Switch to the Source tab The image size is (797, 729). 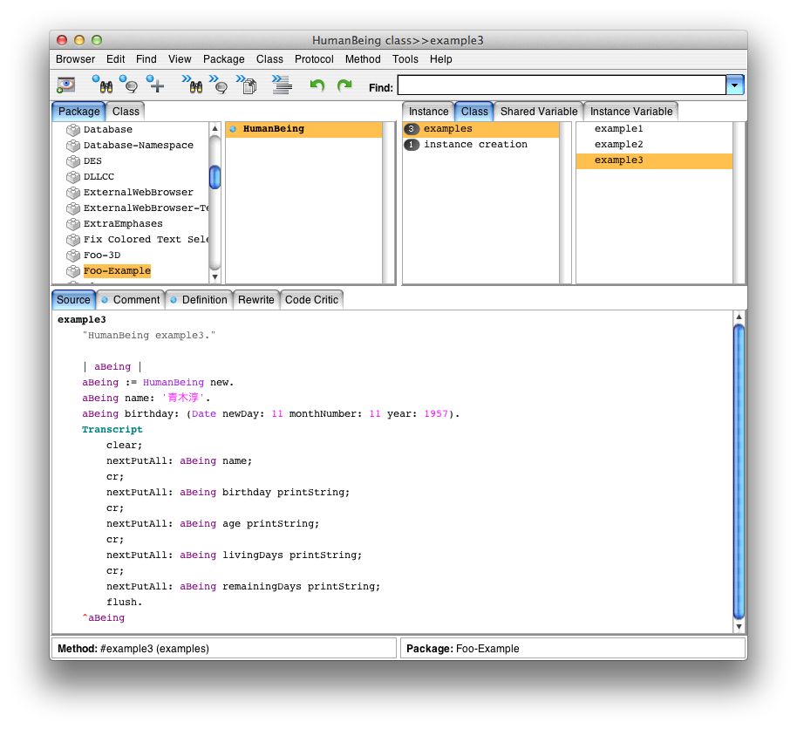(73, 300)
